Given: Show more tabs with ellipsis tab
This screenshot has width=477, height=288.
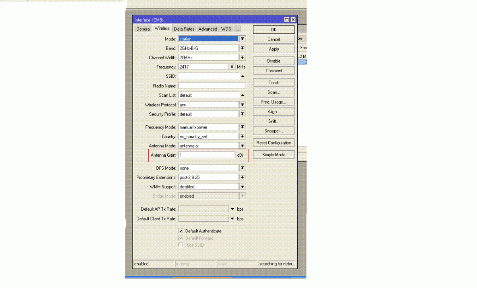Looking at the screenshot, I should (237, 29).
